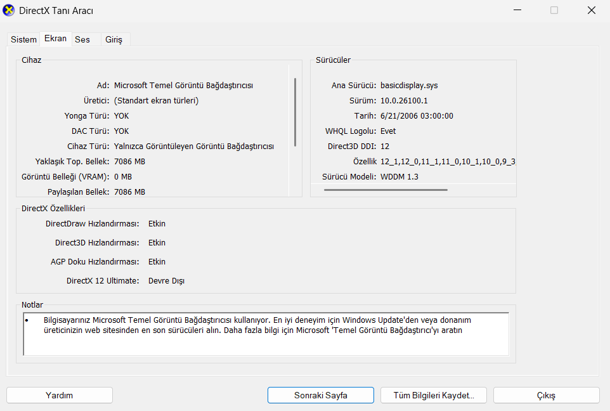Click the DirectX Tanı Aracı title bar icon

tap(8, 11)
